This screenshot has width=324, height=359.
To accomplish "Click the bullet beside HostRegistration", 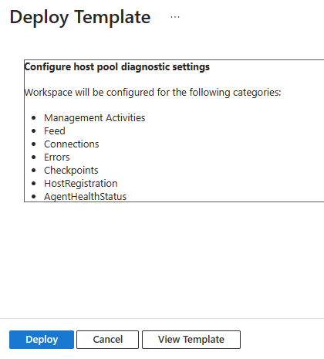I will [x=34, y=184].
